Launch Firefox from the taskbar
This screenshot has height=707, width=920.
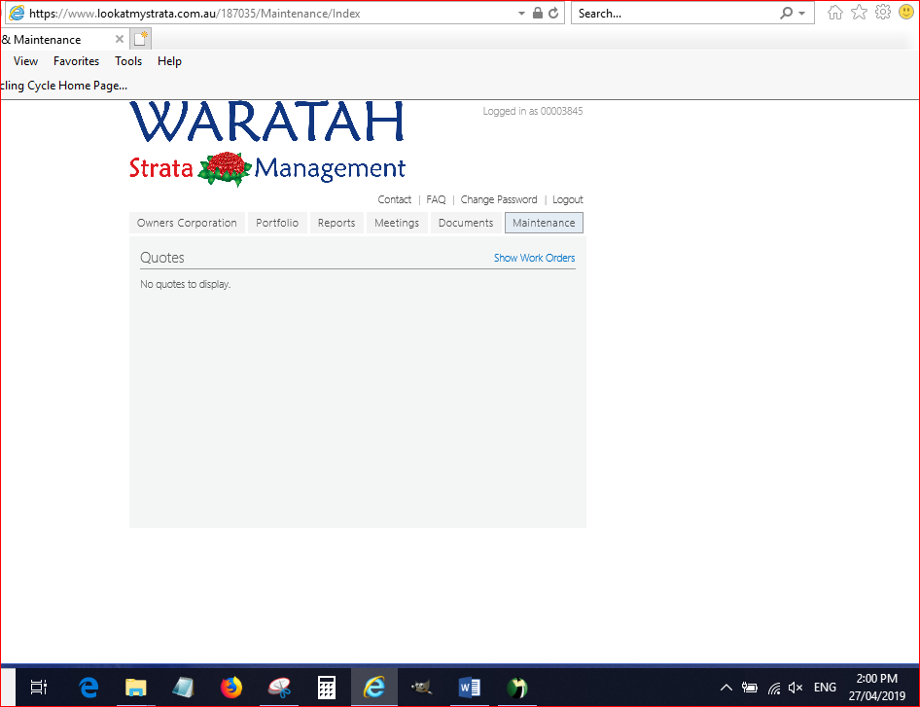(231, 687)
